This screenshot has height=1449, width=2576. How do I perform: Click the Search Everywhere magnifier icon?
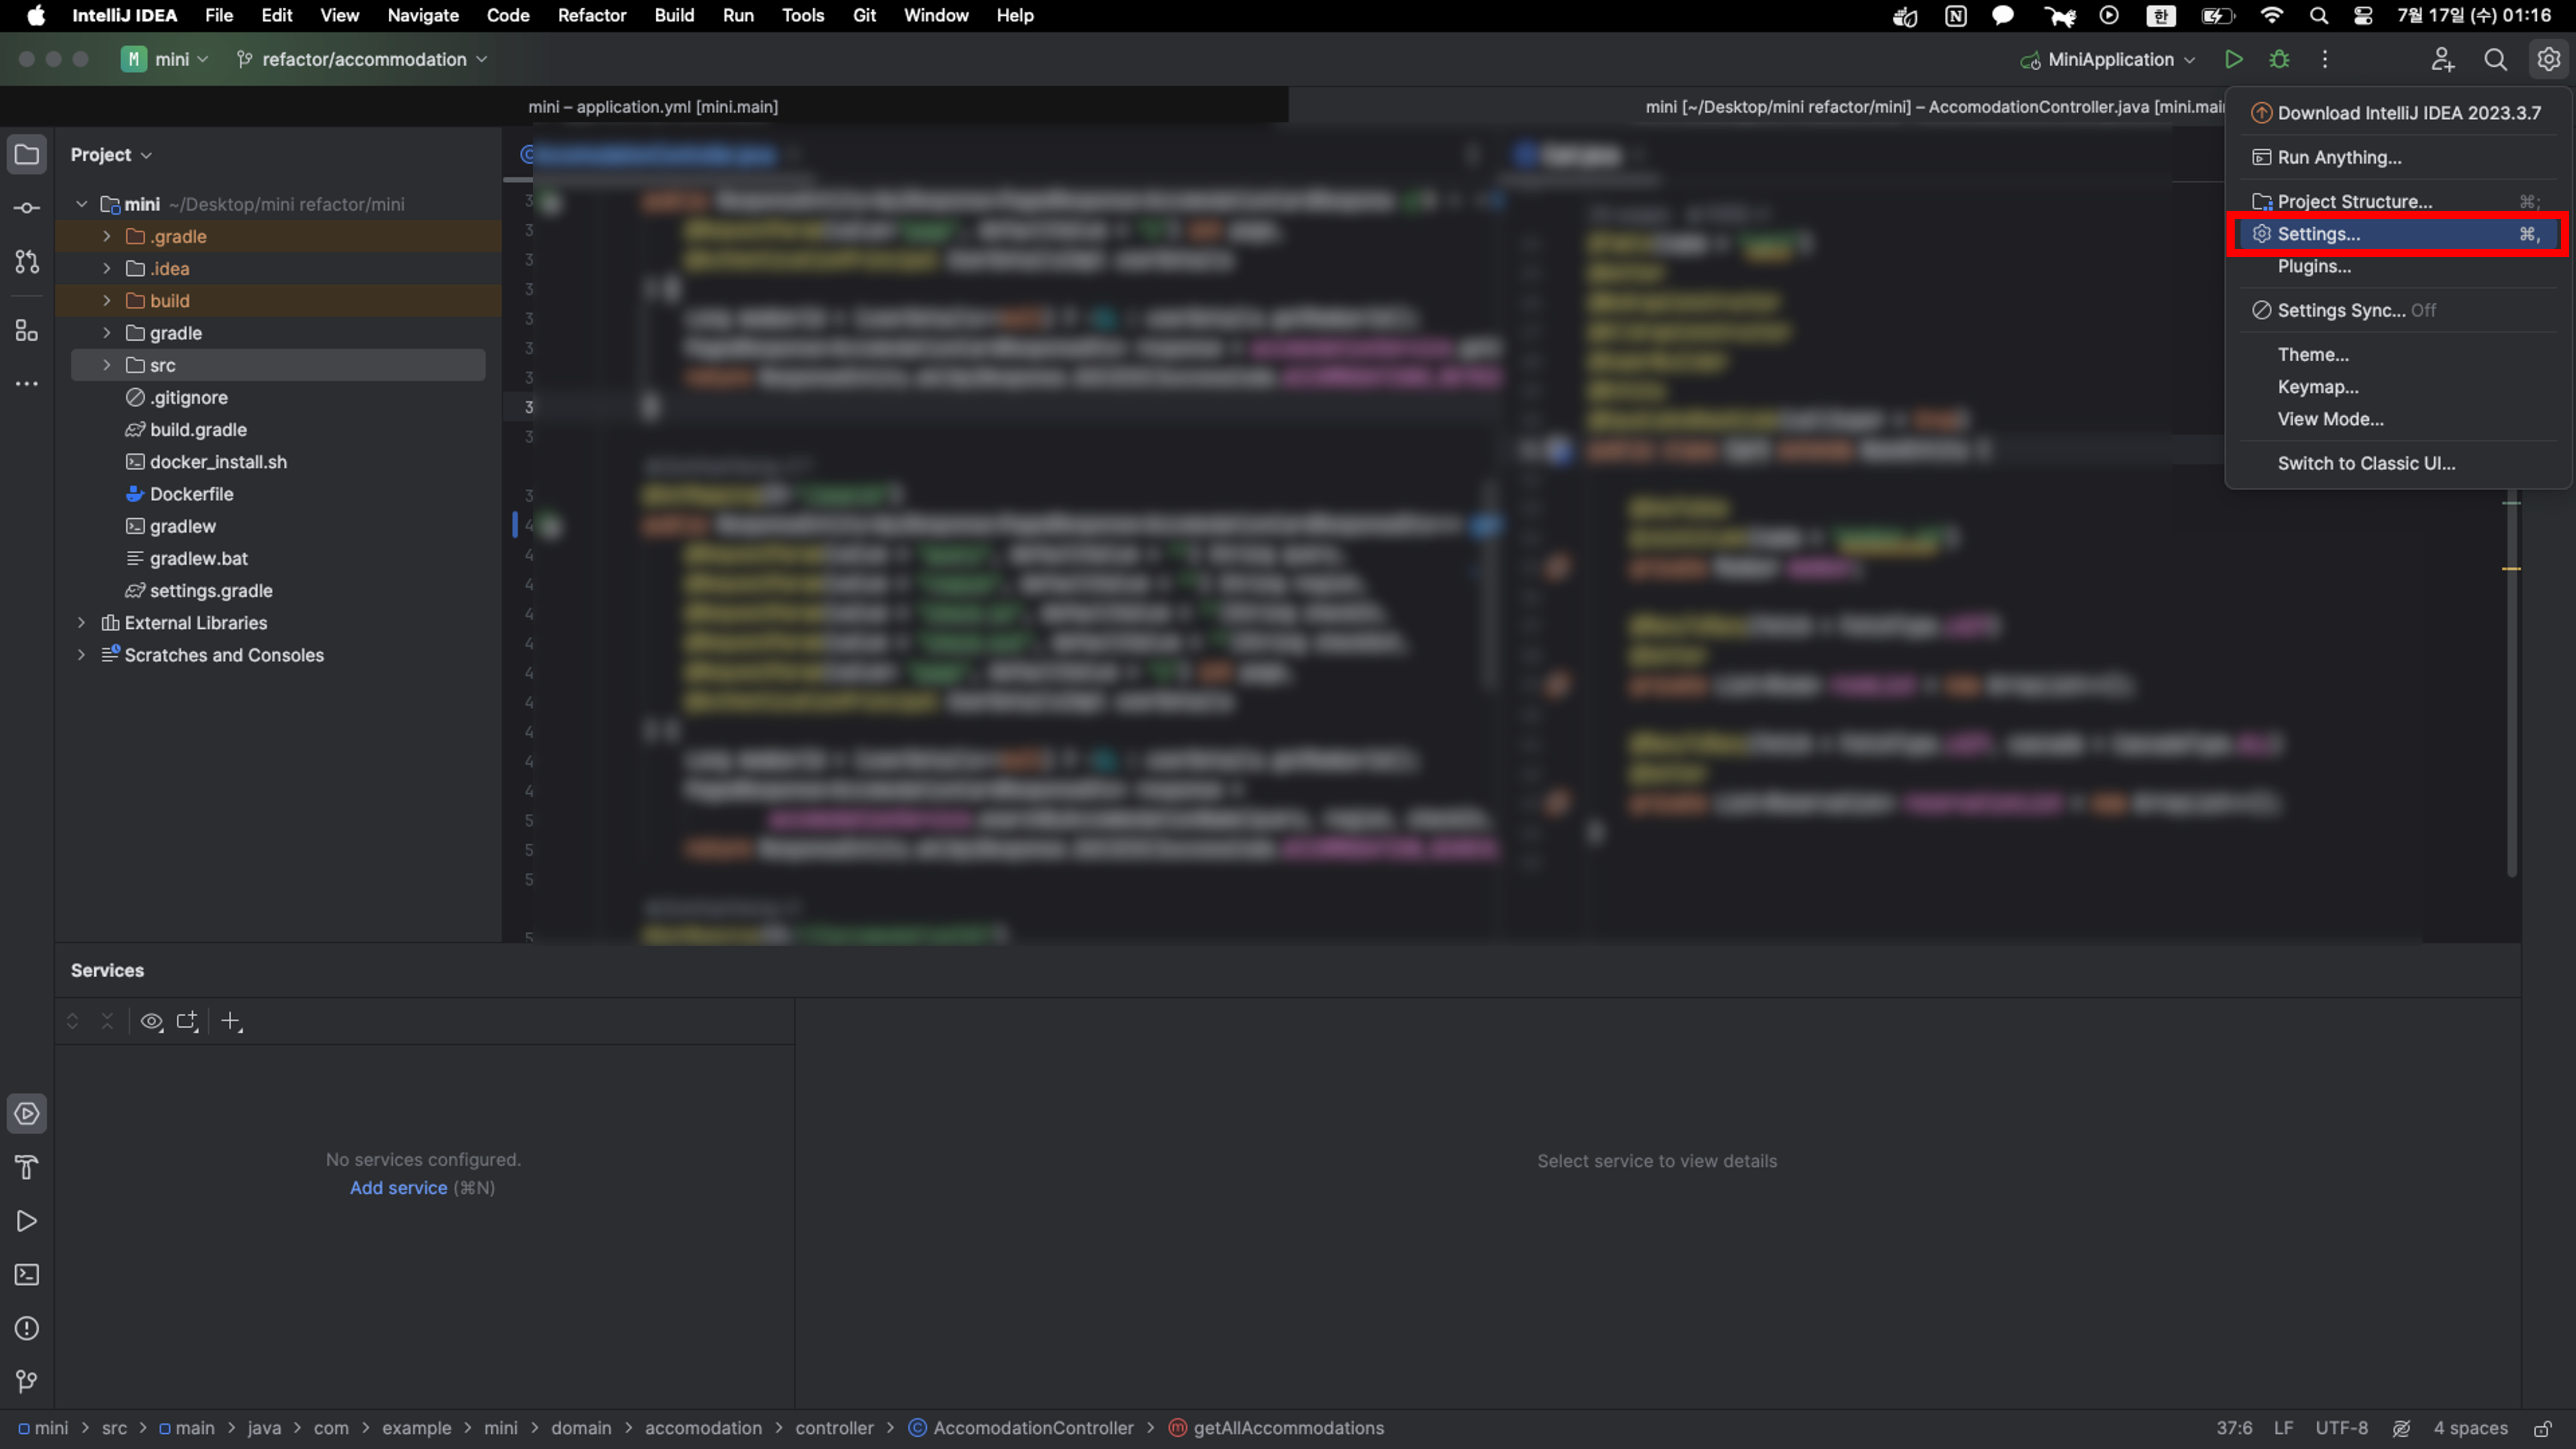2495,60
